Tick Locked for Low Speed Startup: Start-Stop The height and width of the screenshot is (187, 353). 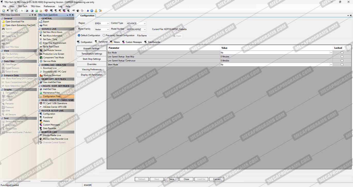coord(342,57)
